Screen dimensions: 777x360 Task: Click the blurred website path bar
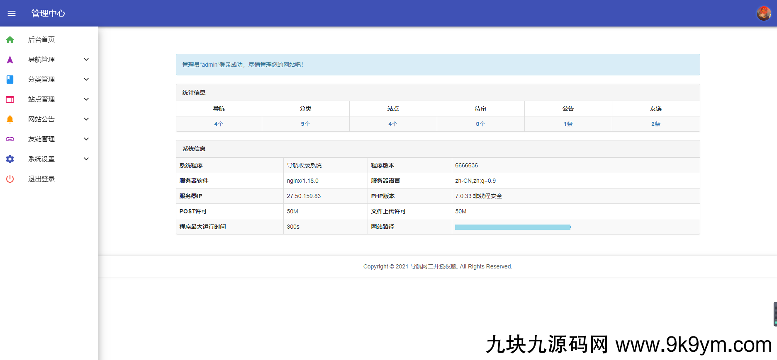(x=513, y=227)
